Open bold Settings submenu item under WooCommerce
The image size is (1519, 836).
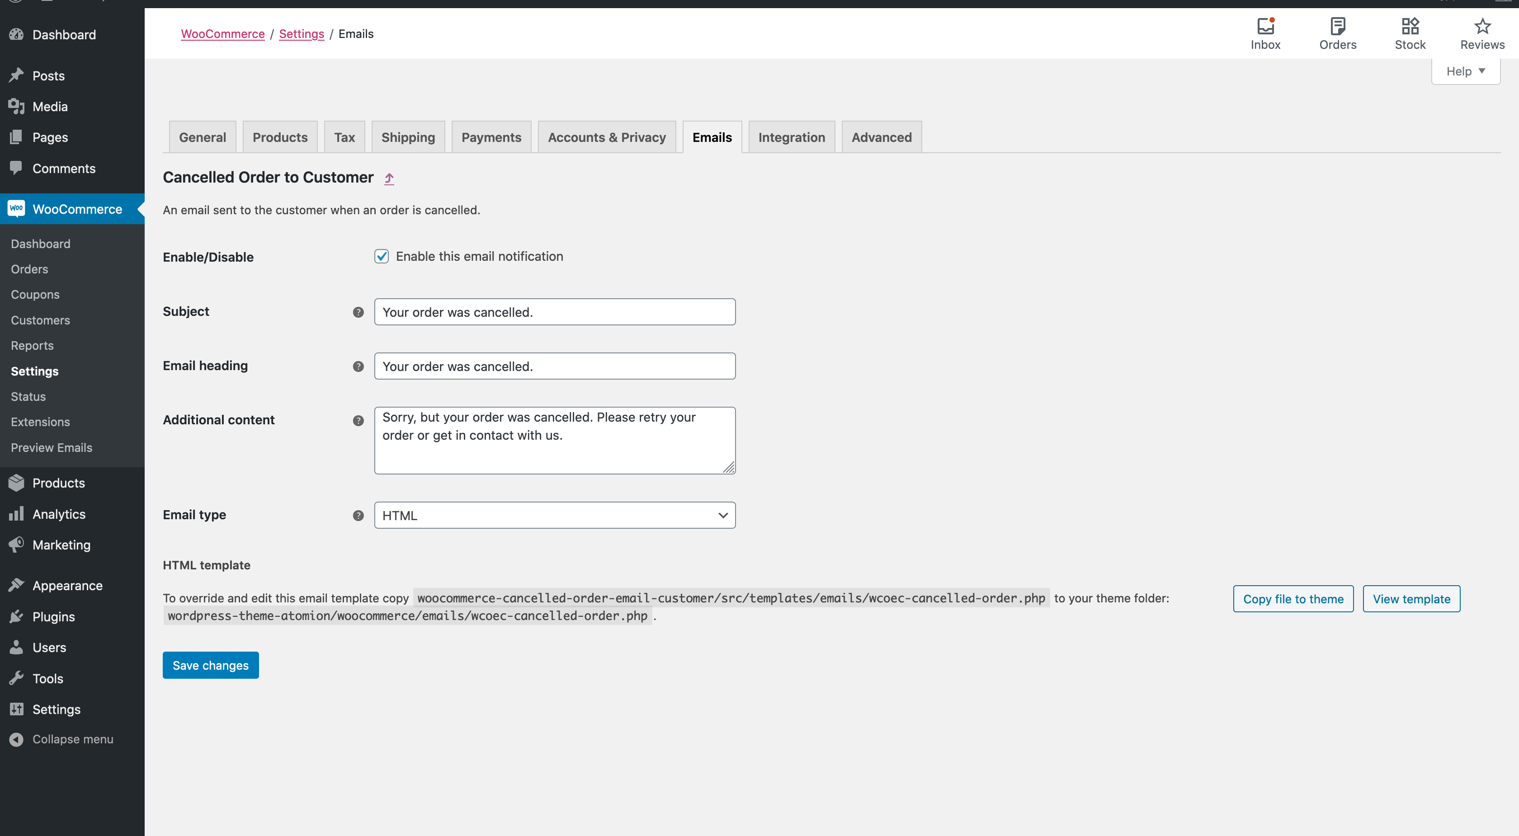click(34, 371)
